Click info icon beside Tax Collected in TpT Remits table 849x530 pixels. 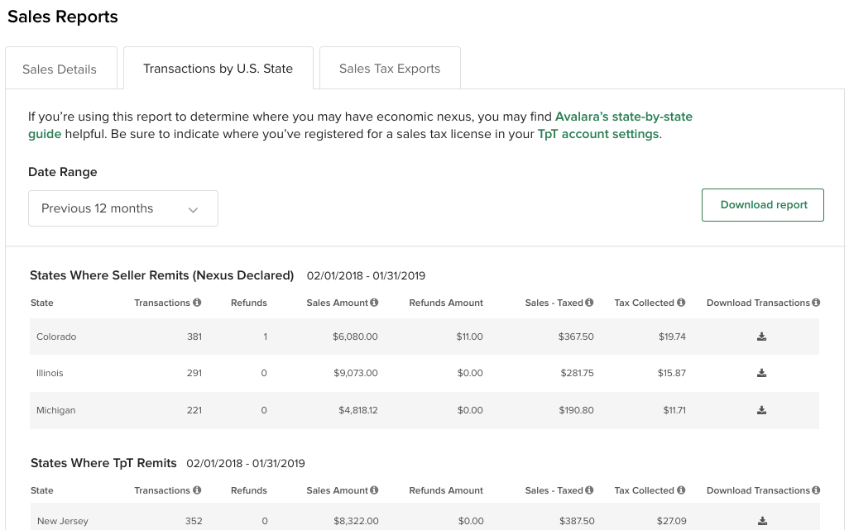[681, 490]
